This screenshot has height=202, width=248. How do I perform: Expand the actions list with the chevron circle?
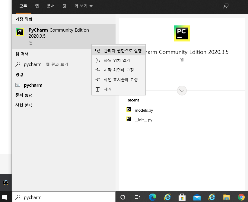click(182, 91)
